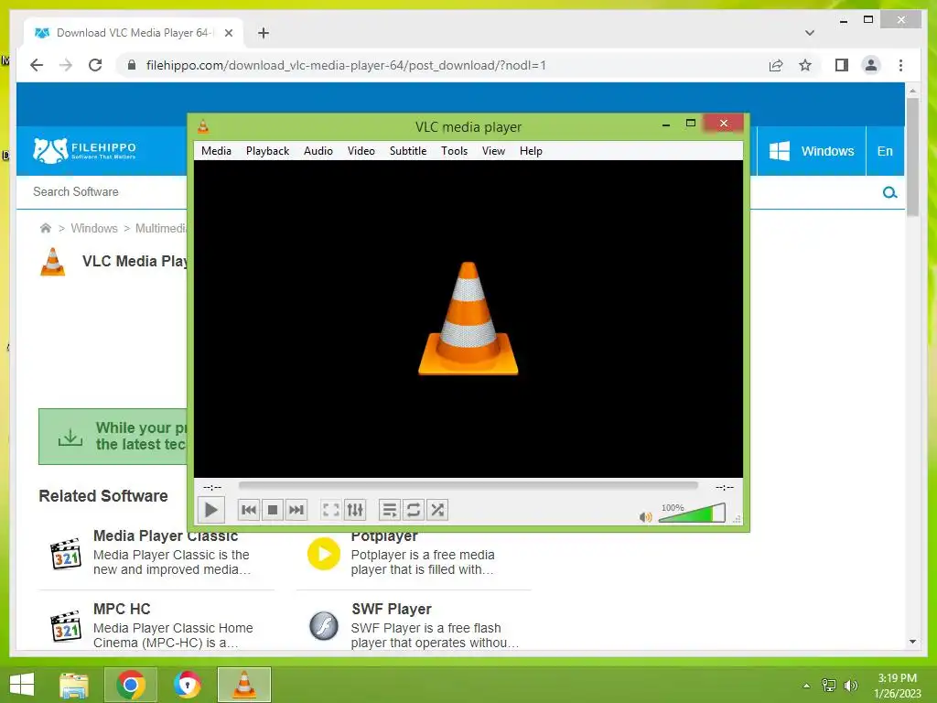The image size is (937, 703).
Task: Click the breadcrumb home icon
Action: click(x=46, y=228)
